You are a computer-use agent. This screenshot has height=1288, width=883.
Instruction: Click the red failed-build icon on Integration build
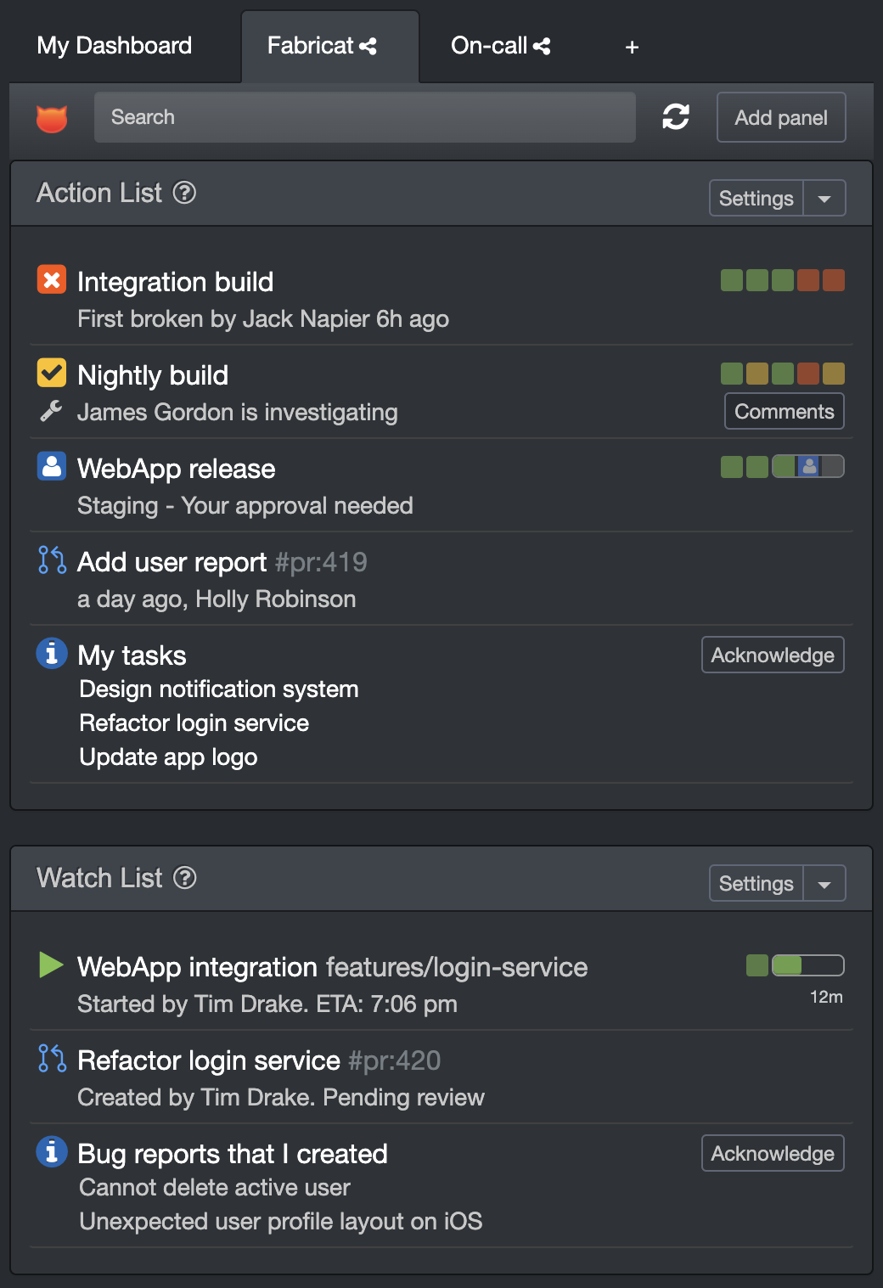point(51,280)
